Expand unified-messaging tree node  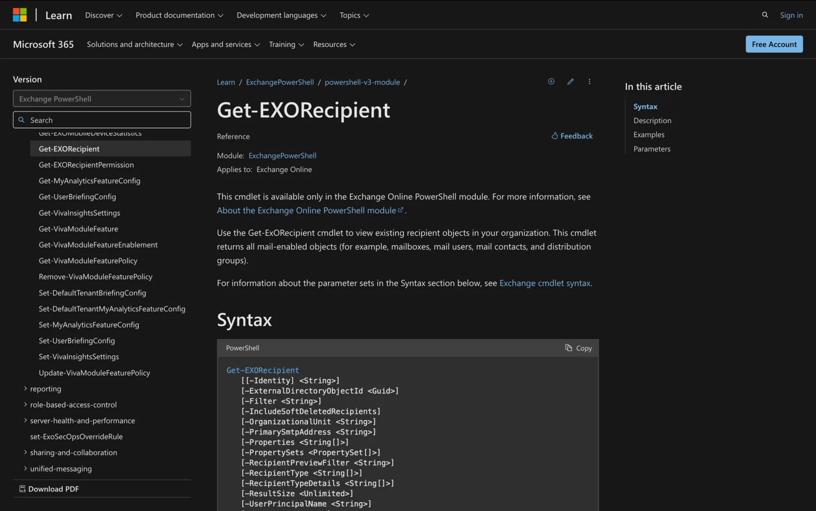[x=25, y=468]
